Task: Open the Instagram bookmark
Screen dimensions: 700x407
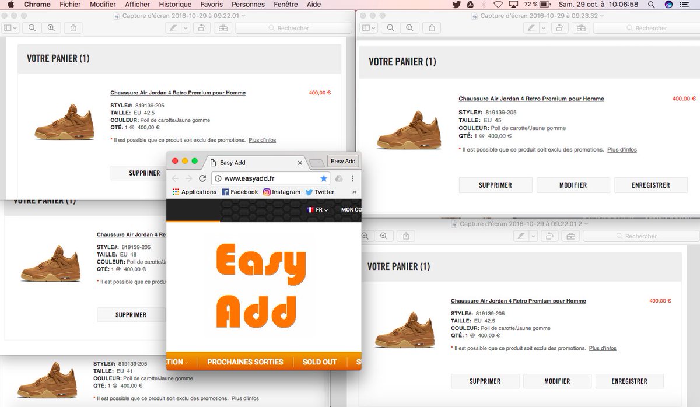Action: pos(282,192)
